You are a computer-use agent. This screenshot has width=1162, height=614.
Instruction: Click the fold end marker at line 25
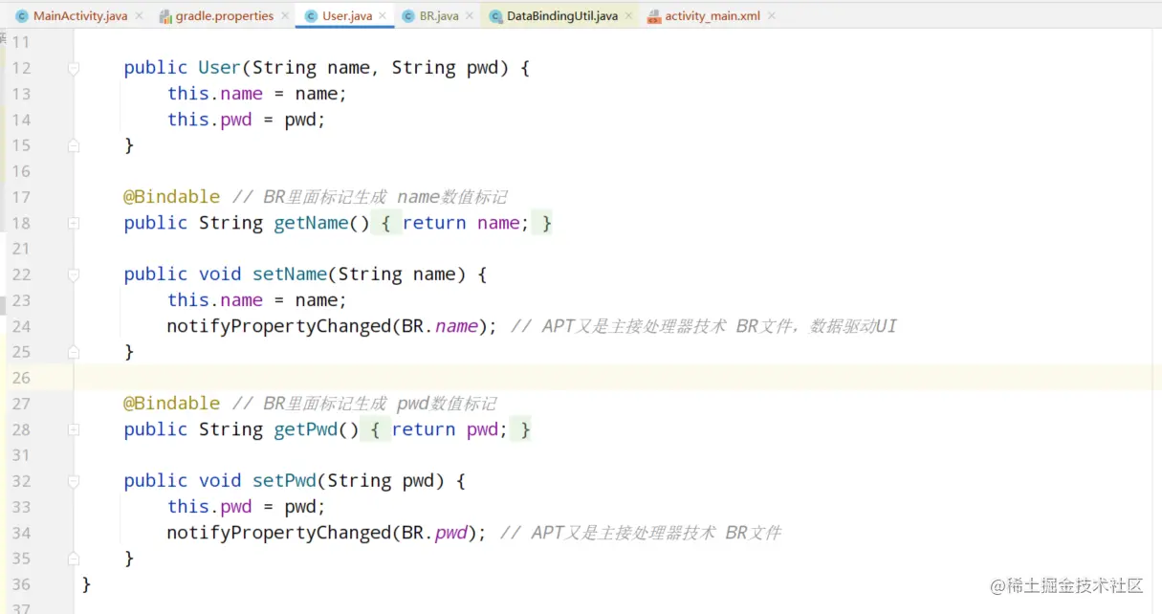[74, 352]
